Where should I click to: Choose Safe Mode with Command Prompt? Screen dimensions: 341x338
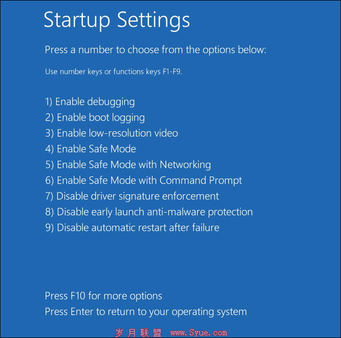point(144,181)
